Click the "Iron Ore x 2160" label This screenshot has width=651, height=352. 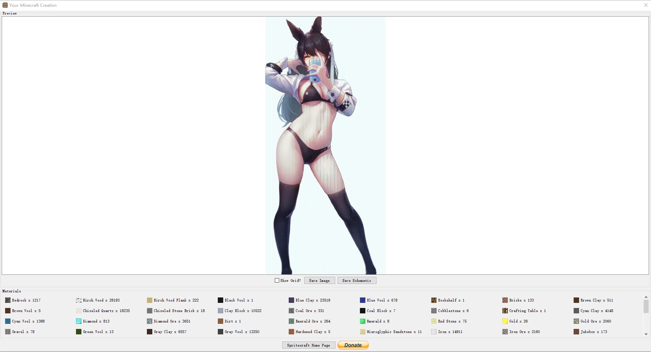click(524, 332)
